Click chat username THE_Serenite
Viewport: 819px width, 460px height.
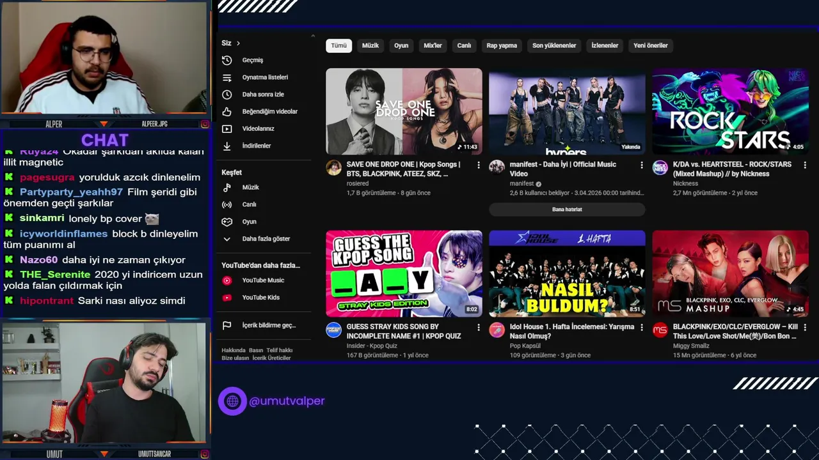55,275
